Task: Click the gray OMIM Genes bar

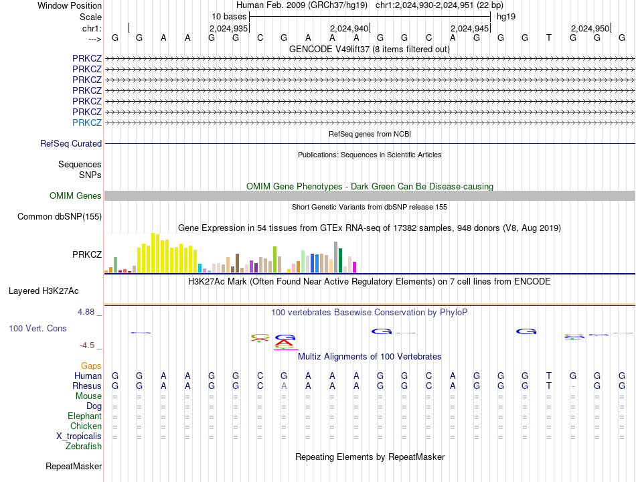Action: pos(370,195)
